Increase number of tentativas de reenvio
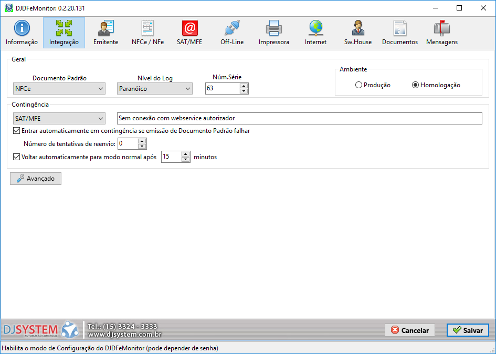Screen dimensions: 496x354 (142, 141)
